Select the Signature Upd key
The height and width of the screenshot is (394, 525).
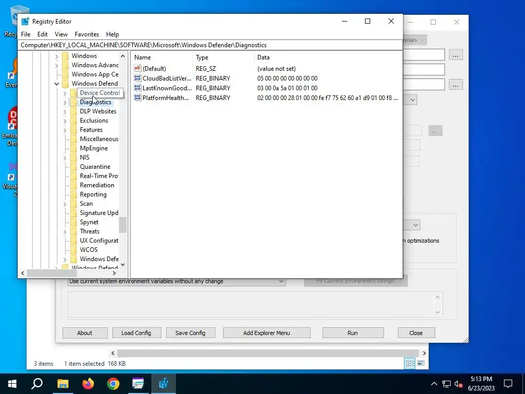[99, 213]
